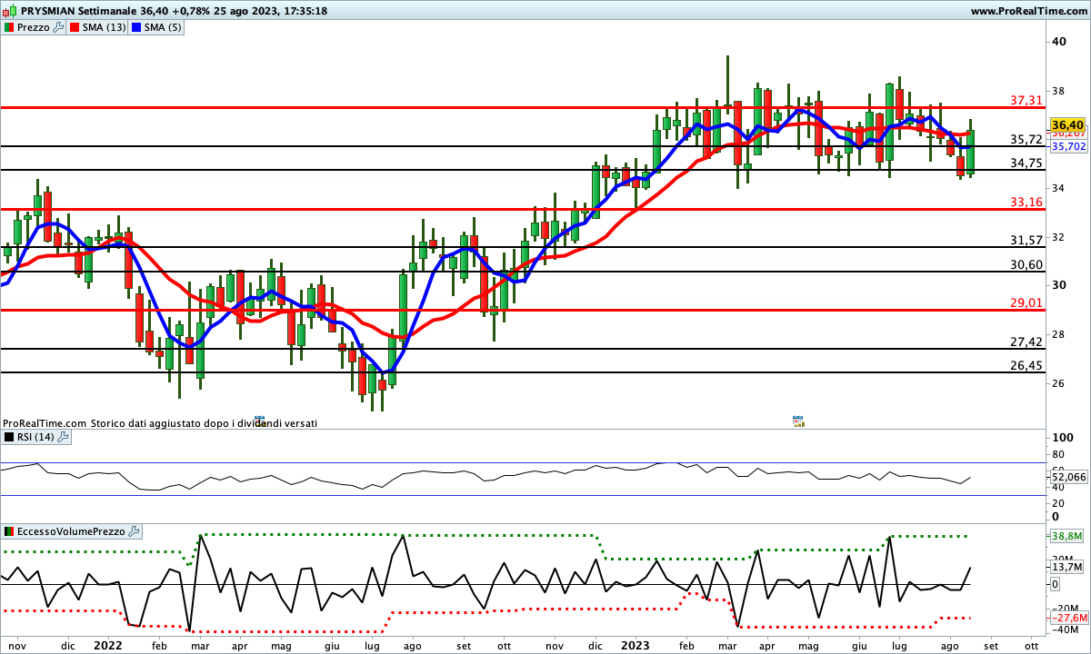This screenshot has width=1091, height=654.
Task: Click the EccessoVolumePrezzo color icon
Action: pos(9,531)
